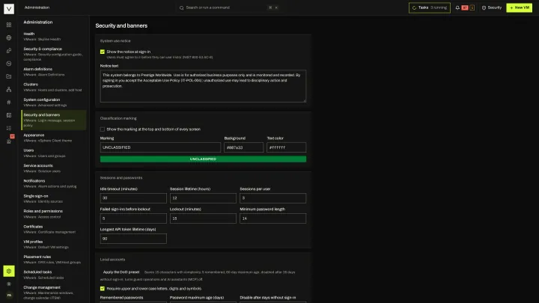The height and width of the screenshot is (303, 539).
Task: Apply the DoD preset
Action: point(121,272)
